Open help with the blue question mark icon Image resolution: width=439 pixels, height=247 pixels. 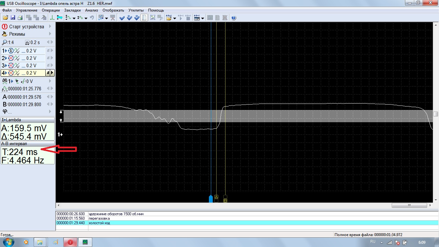coord(234,18)
